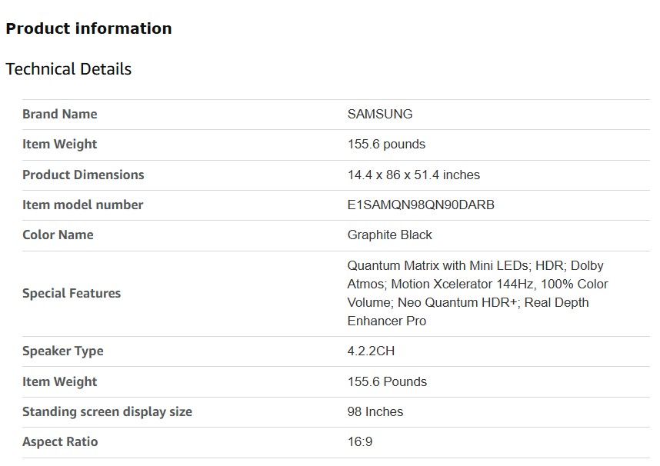660x466 pixels.
Task: Select the Technical Details heading
Action: pos(68,69)
